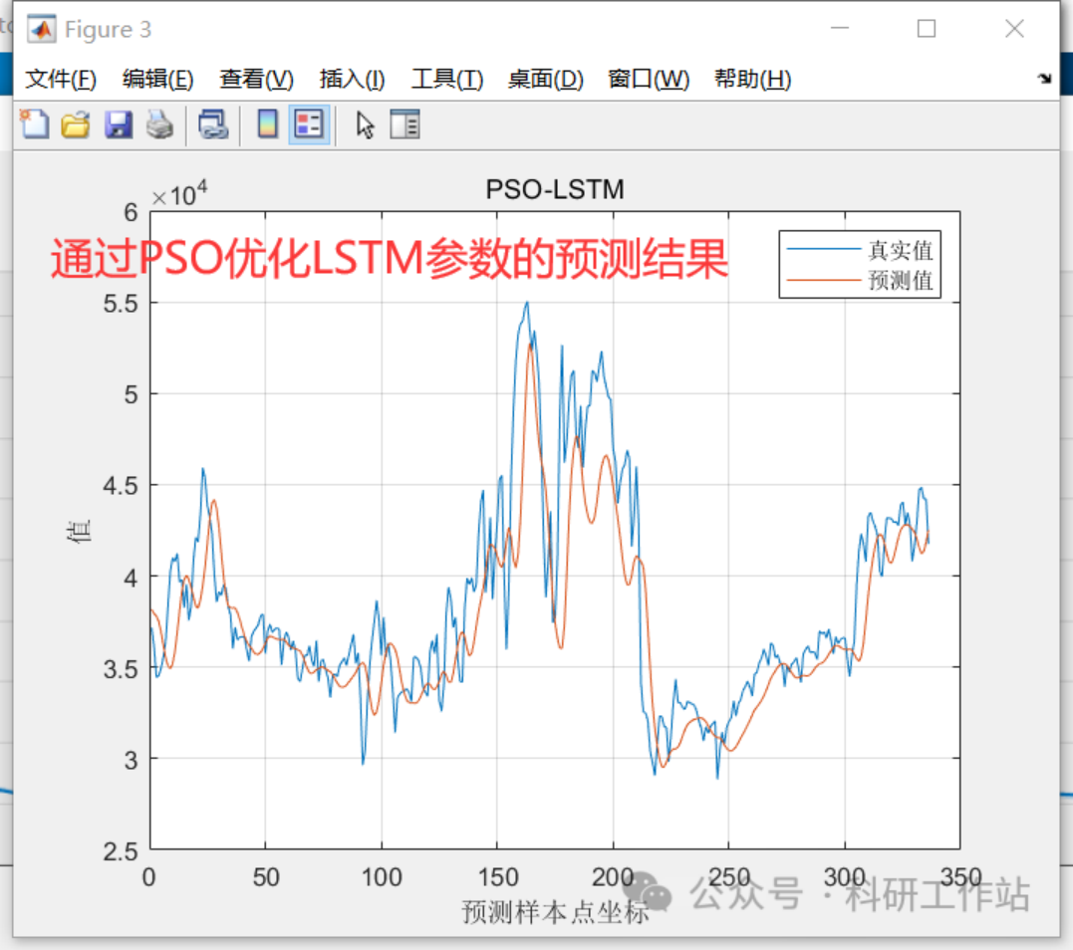
Task: Click the blue line sample in the legend
Action: click(x=823, y=250)
